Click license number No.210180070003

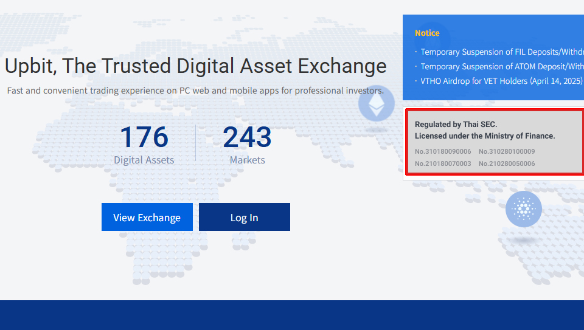(443, 163)
